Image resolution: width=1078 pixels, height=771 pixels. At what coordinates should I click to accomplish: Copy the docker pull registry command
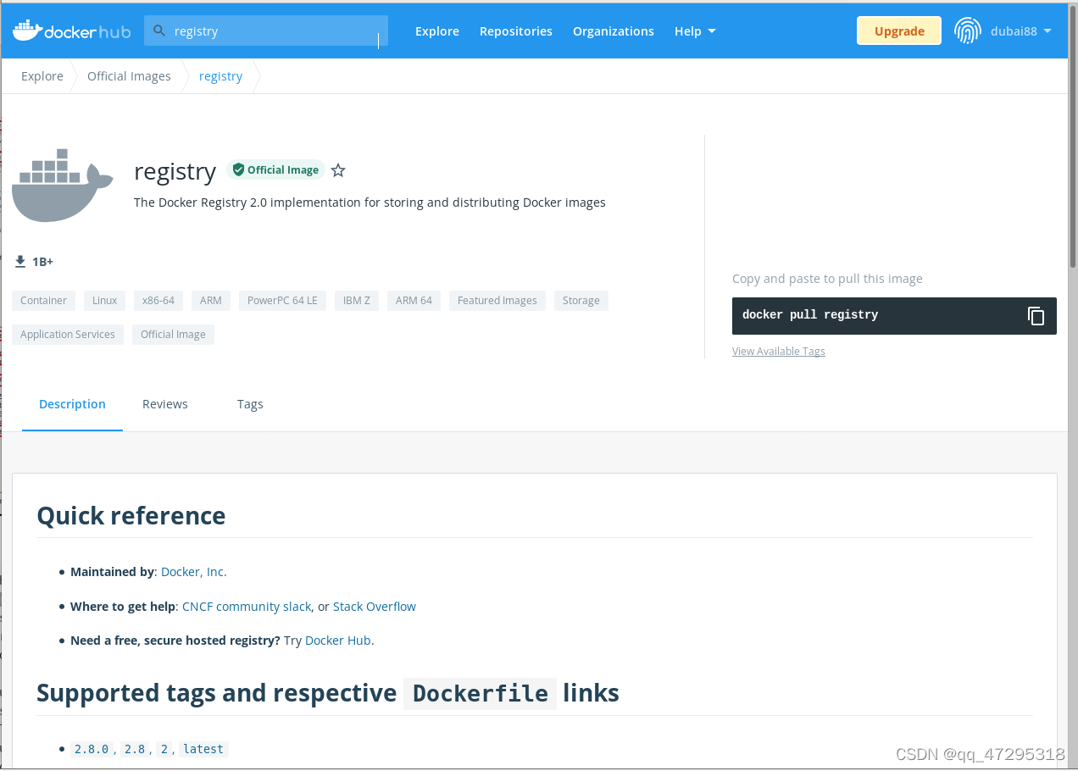(x=1036, y=316)
